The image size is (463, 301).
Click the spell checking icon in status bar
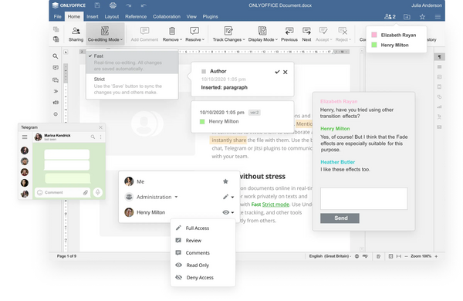(x=365, y=256)
